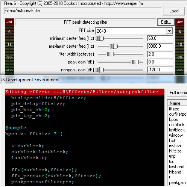This screenshot has height=187, width=187.
Task: Select the peakgain variable in the list
Action: pos(177,182)
